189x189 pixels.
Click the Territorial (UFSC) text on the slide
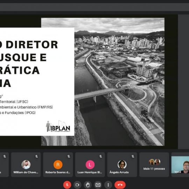[14, 101]
